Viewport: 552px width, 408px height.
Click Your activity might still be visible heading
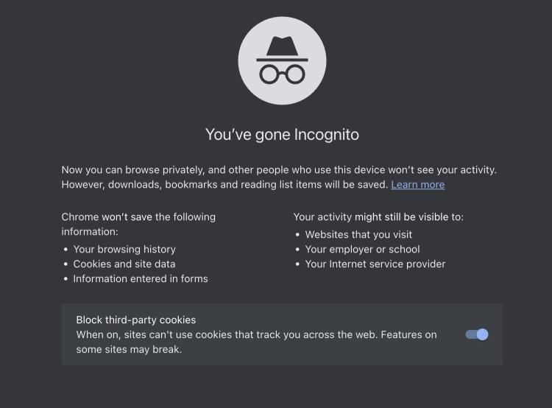(x=378, y=217)
